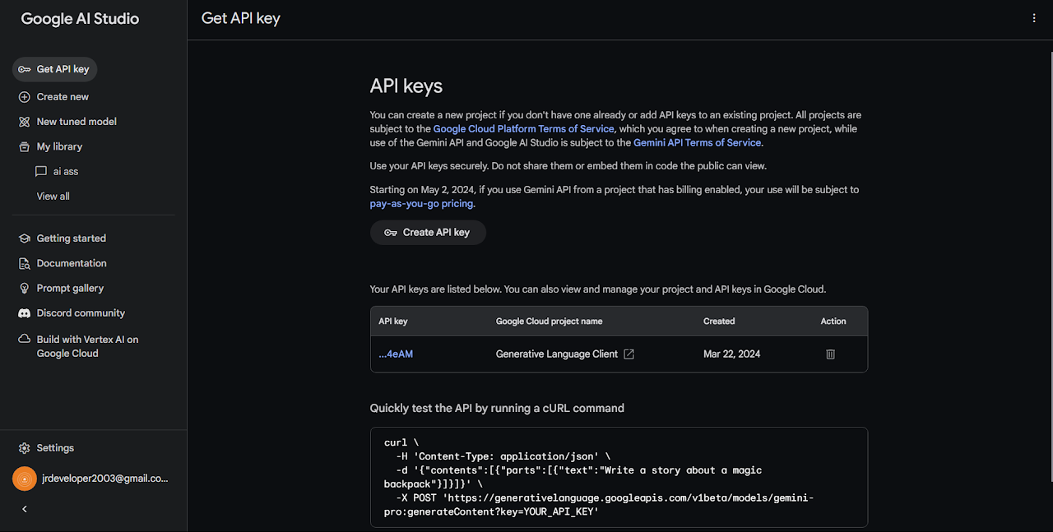Image resolution: width=1053 pixels, height=532 pixels.
Task: Click the ...4eAM API key link
Action: 396,354
